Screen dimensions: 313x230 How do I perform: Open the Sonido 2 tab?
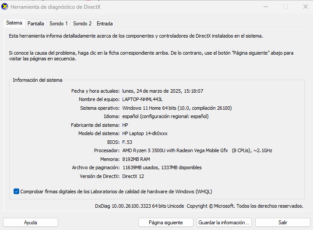pos(82,24)
